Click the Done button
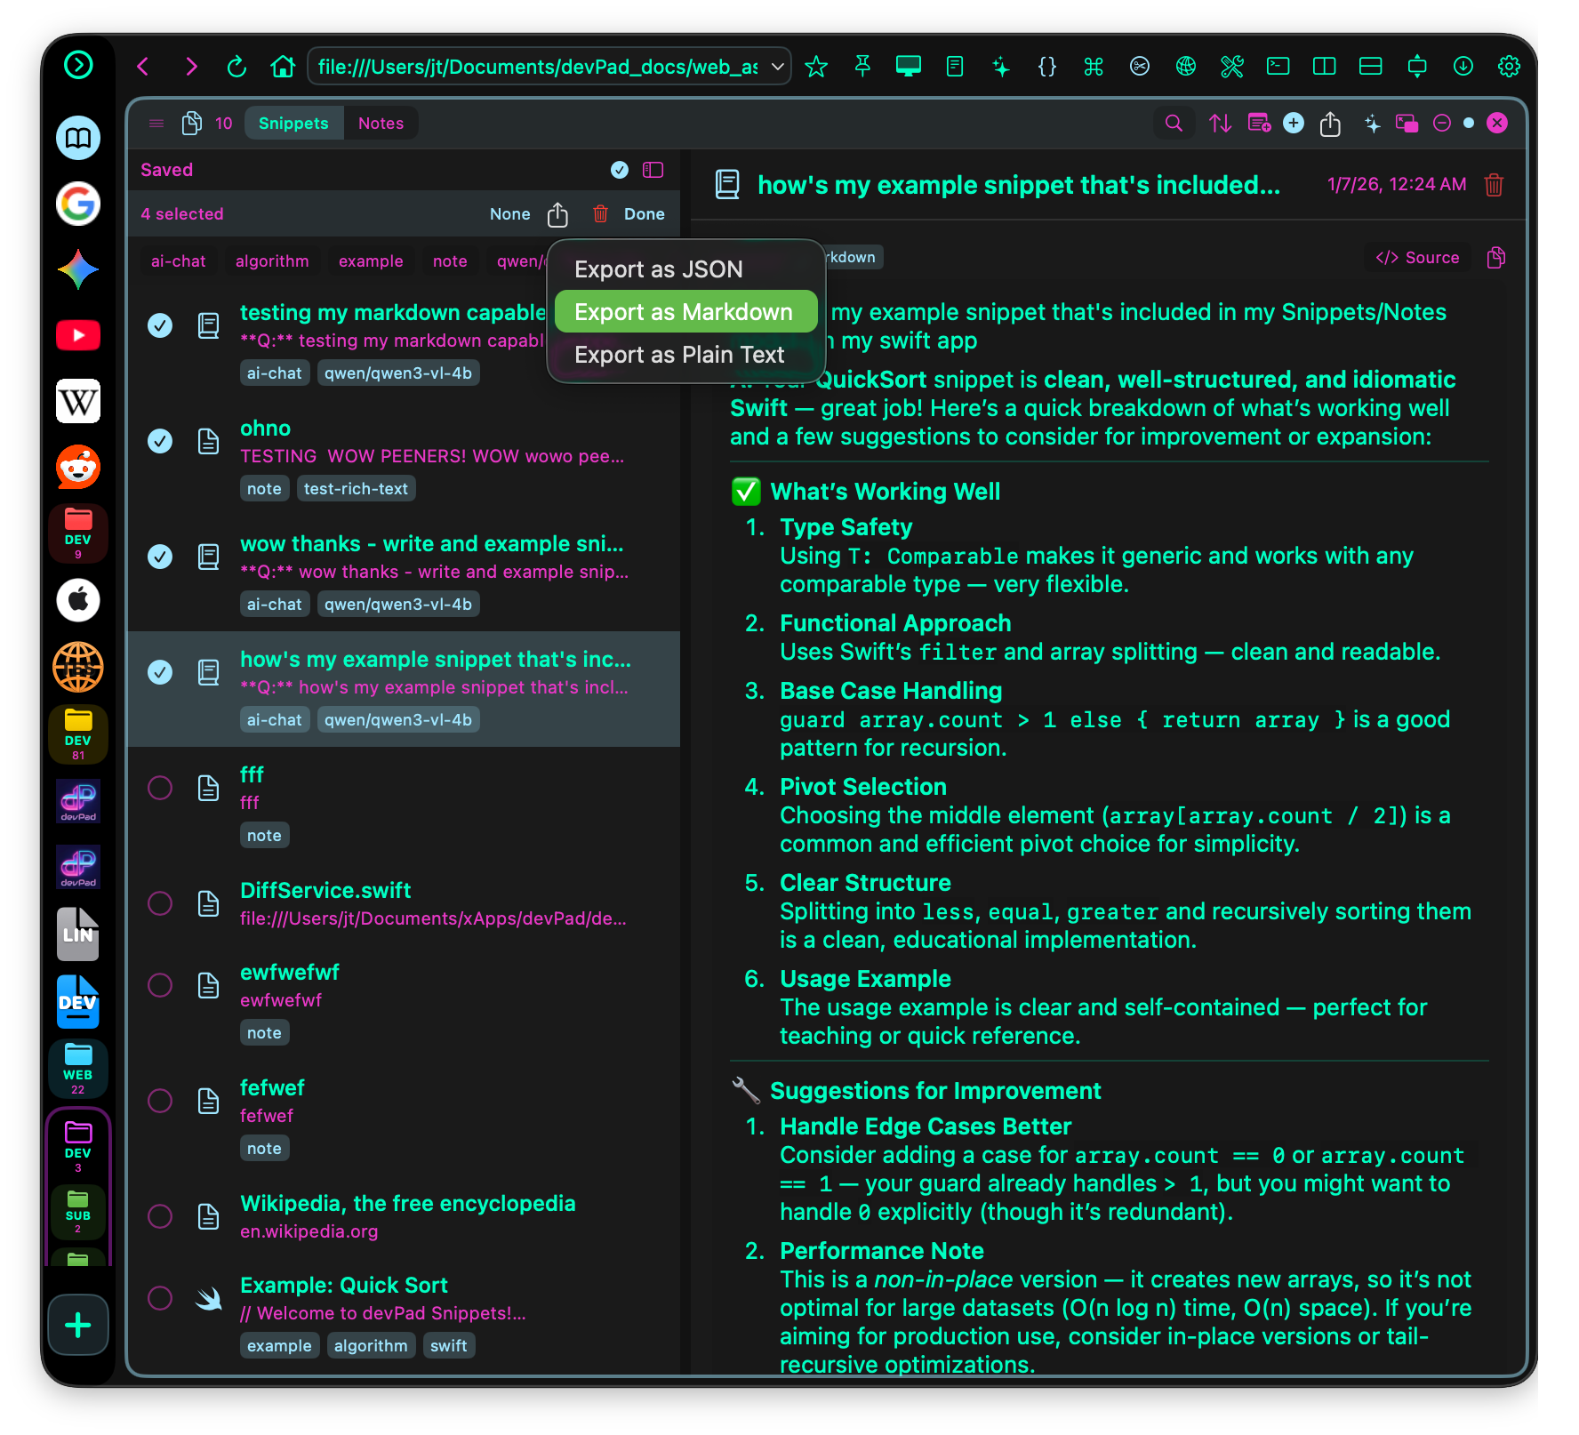The image size is (1579, 1435). pos(644,214)
